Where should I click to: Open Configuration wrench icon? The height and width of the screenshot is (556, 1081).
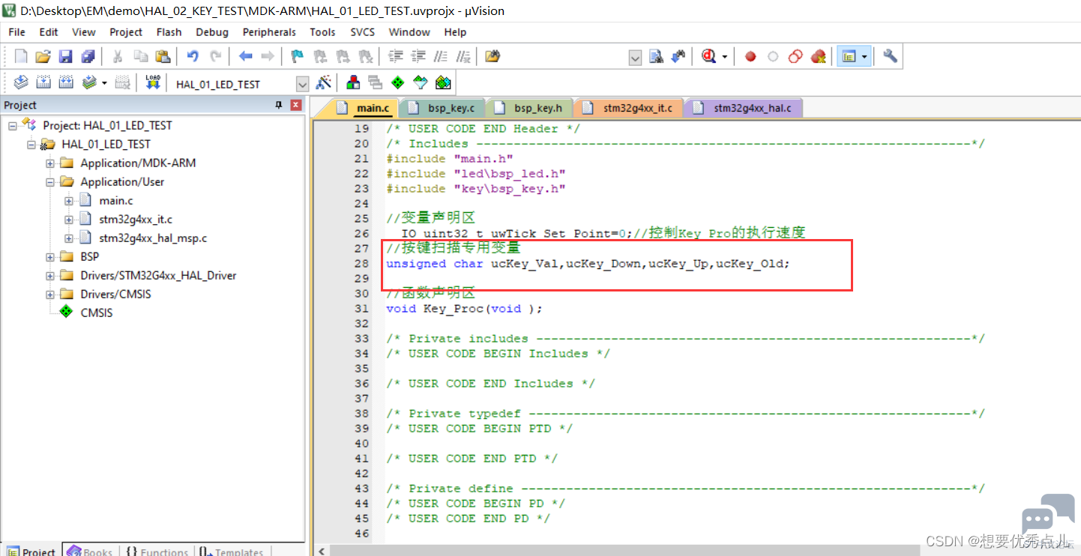(x=890, y=56)
